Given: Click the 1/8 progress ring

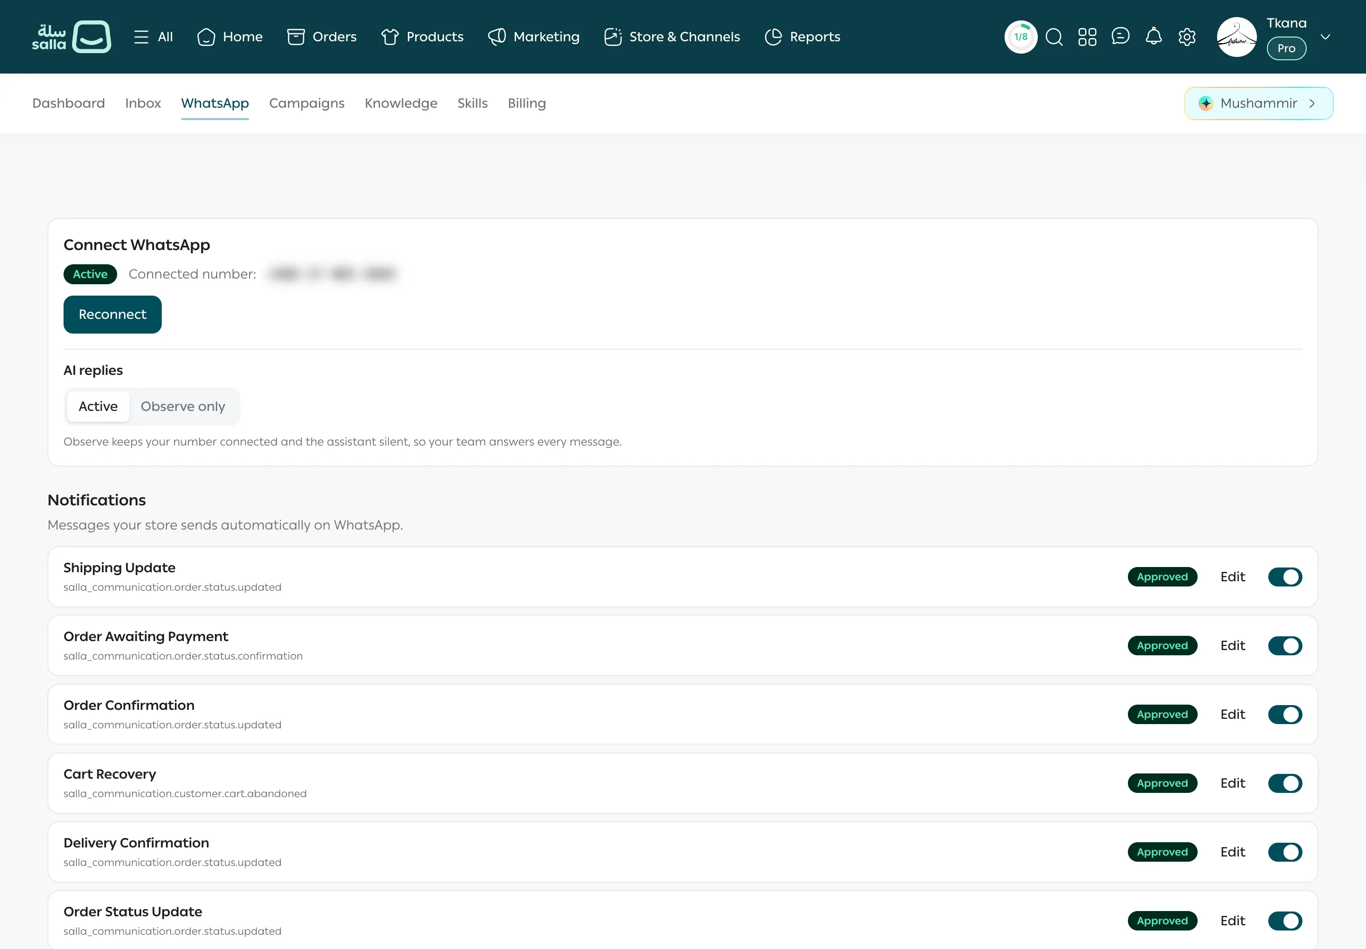Looking at the screenshot, I should pos(1021,37).
